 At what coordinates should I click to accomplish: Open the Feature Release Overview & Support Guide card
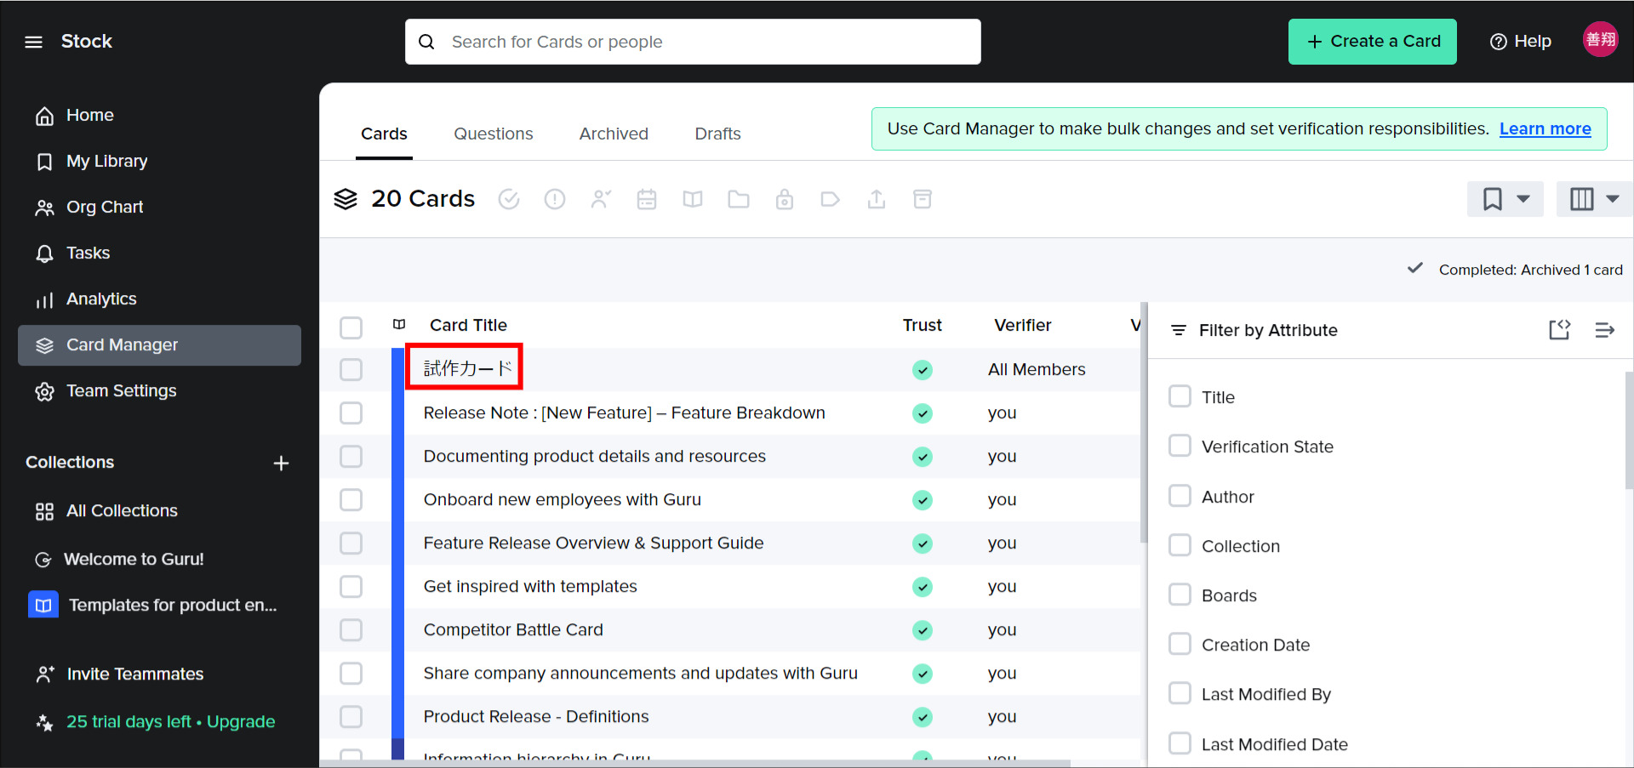click(x=593, y=543)
